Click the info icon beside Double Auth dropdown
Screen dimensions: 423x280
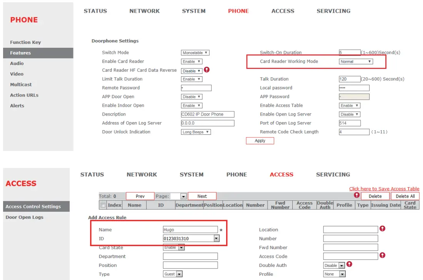pos(349,264)
